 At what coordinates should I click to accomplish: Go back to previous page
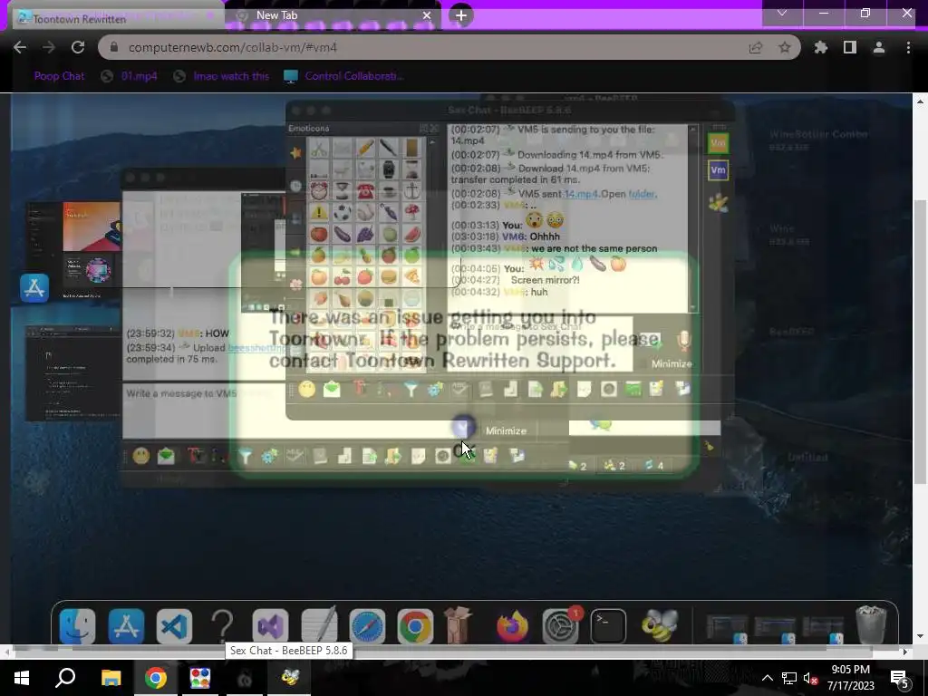click(20, 47)
